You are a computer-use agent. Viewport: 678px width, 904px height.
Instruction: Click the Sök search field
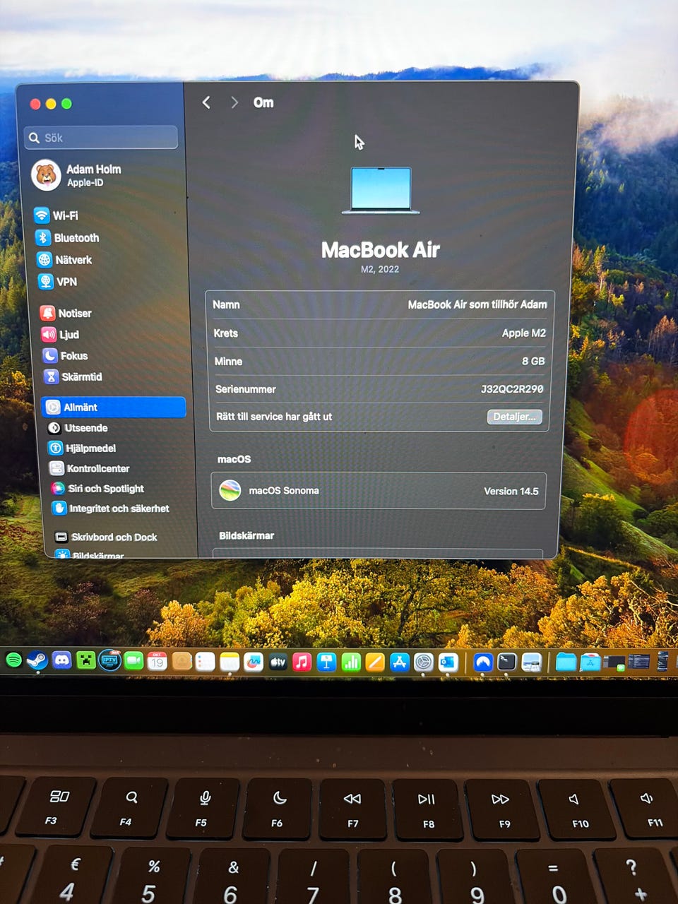[x=101, y=138]
